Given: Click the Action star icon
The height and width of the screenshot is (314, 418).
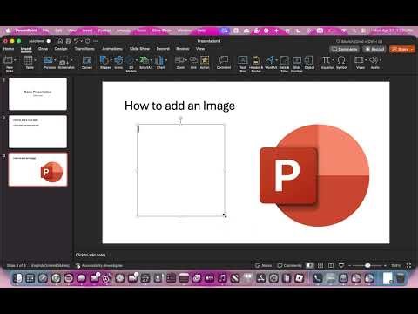Looking at the screenshot, I should (205, 60).
